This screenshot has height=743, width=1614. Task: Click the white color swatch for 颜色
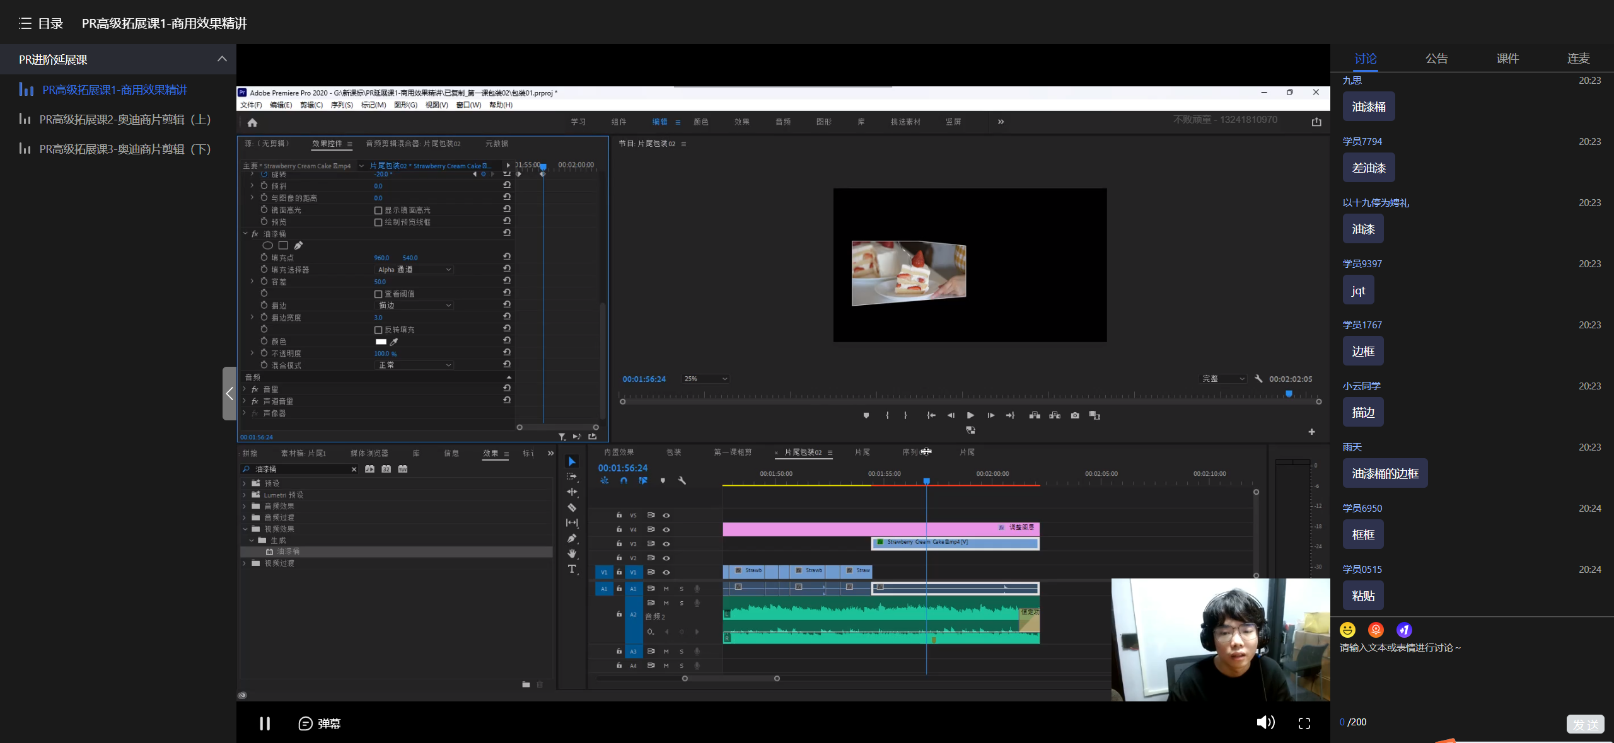point(381,342)
